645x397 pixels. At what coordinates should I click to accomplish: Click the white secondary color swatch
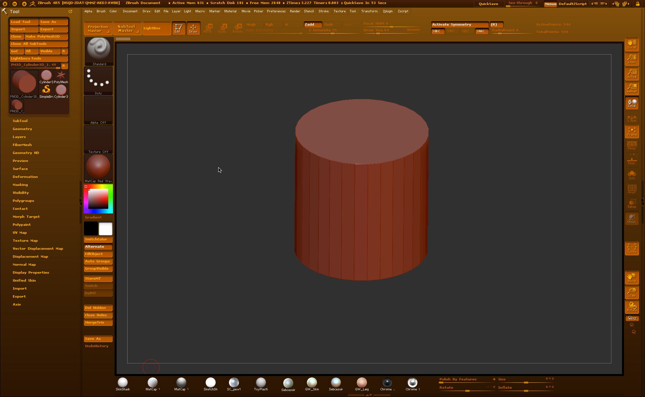click(106, 229)
